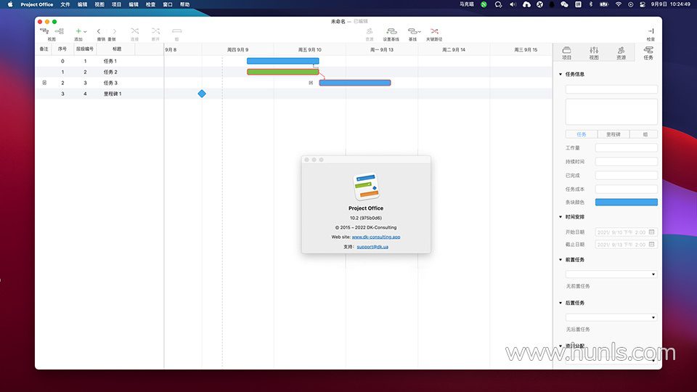Open the 帮助 menu
This screenshot has height=392, width=697.
[184, 4]
